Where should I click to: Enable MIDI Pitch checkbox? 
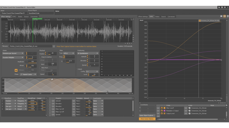click(41, 68)
